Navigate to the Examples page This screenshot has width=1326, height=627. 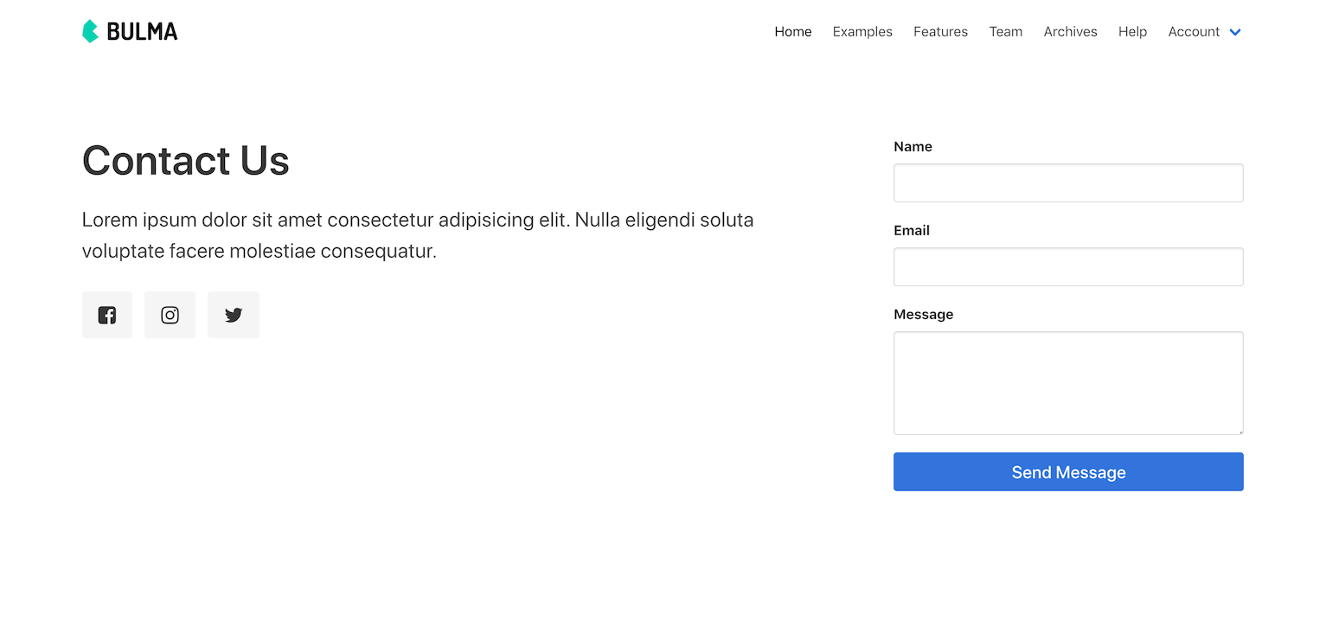tap(862, 31)
